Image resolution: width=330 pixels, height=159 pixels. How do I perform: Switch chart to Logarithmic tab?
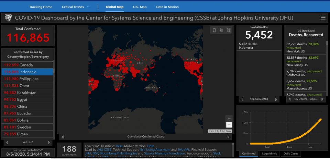(x=269, y=154)
